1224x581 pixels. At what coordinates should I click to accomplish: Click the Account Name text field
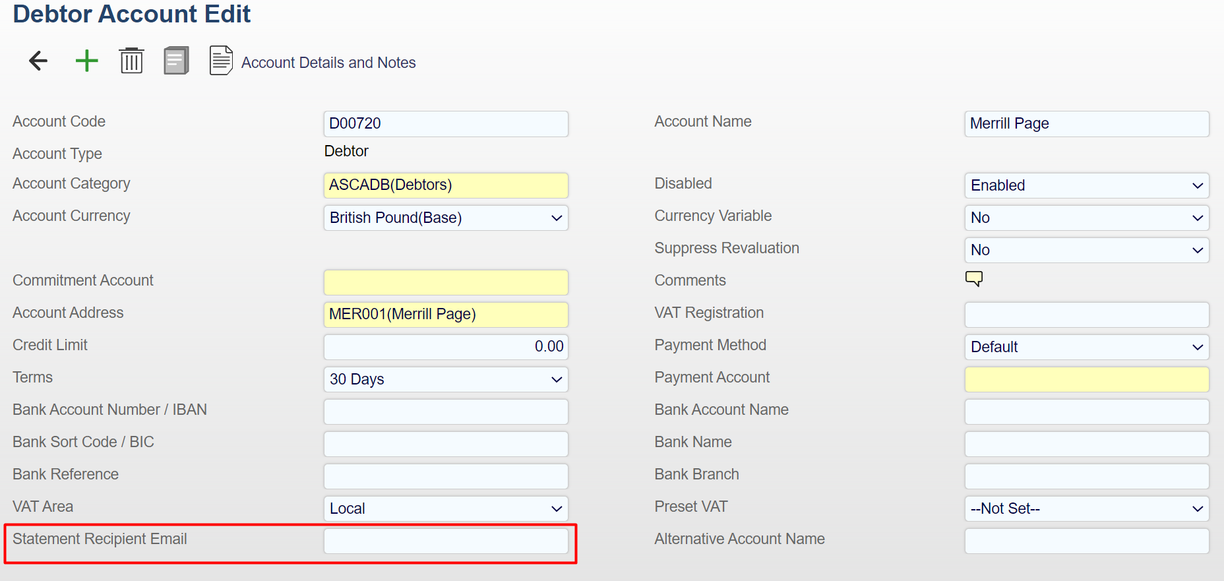[x=1086, y=124]
